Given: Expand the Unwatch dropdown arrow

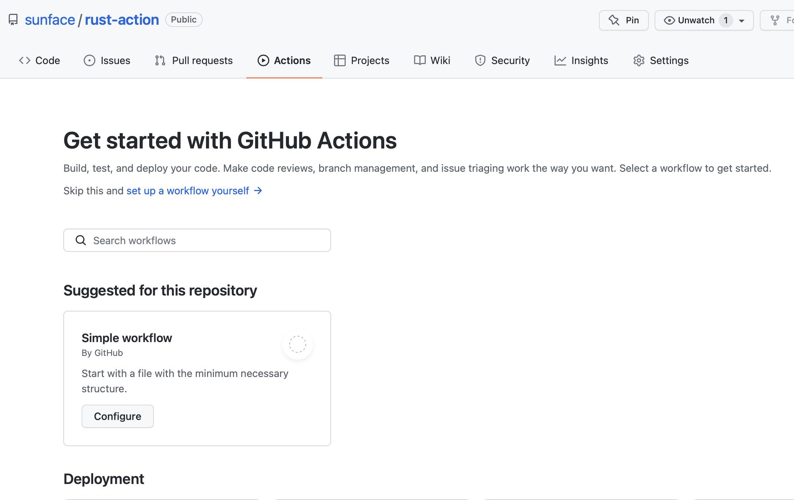Looking at the screenshot, I should (x=742, y=21).
